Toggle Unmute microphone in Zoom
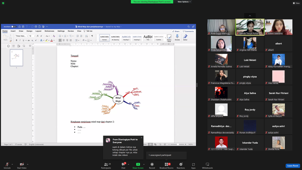302x170 pixels. click(7, 165)
